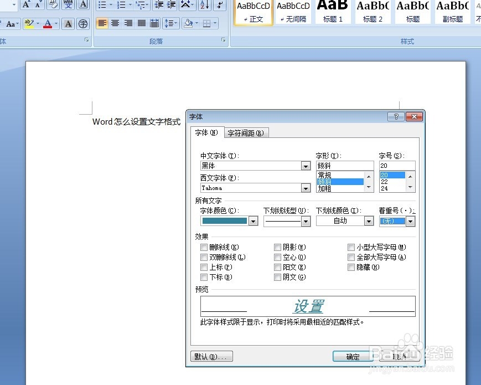
Task: Select 加粗 in font style list
Action: (324, 189)
